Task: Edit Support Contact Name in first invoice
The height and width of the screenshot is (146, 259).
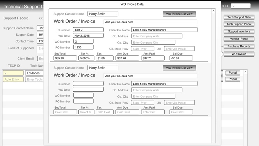Action: [103, 14]
